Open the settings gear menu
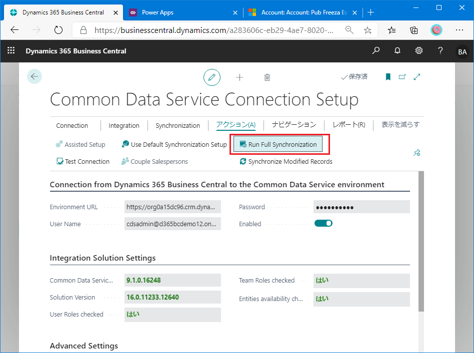Screen dimensions: 474x353 pyautogui.click(x=418, y=50)
